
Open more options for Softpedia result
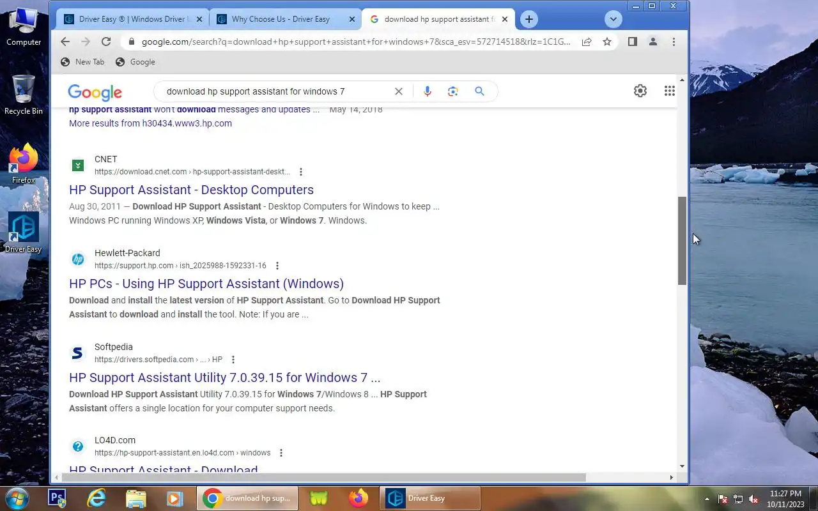(x=233, y=360)
